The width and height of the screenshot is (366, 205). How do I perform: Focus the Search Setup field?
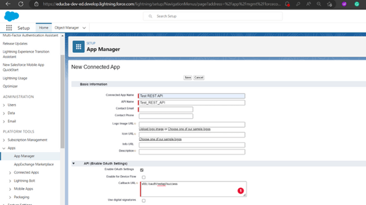(213, 16)
